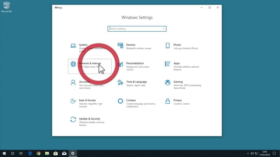The height and width of the screenshot is (157, 280).
Task: Open the Phone settings icon
Action: coord(168,46)
